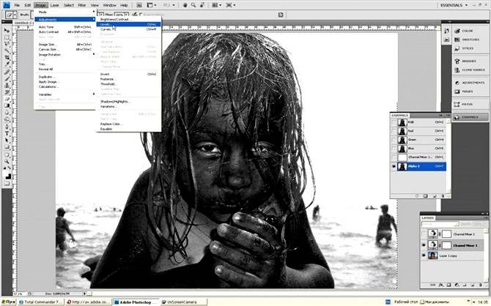Open the Essentials workspace dropdown
Image resolution: width=491 pixels, height=306 pixels.
pyautogui.click(x=465, y=5)
